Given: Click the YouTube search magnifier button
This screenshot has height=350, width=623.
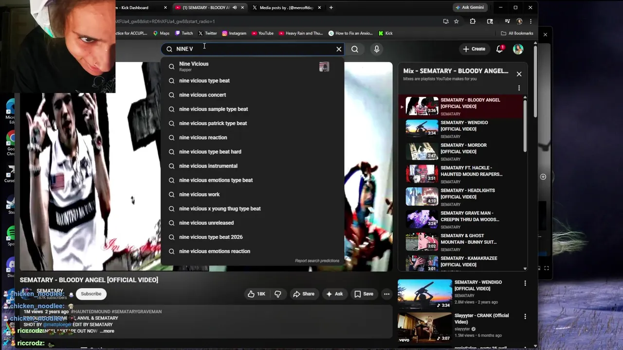Looking at the screenshot, I should (x=355, y=49).
